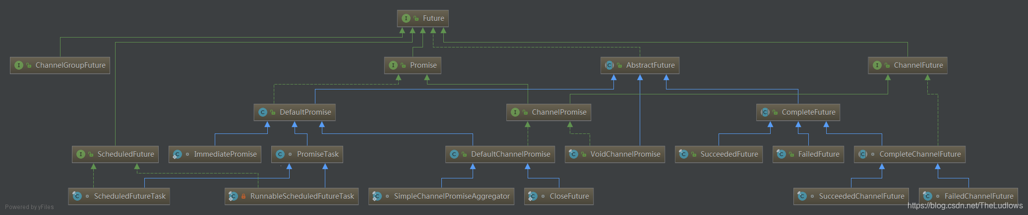Click the interface icon on ChannelPromise node
1028x215 pixels.
click(515, 112)
